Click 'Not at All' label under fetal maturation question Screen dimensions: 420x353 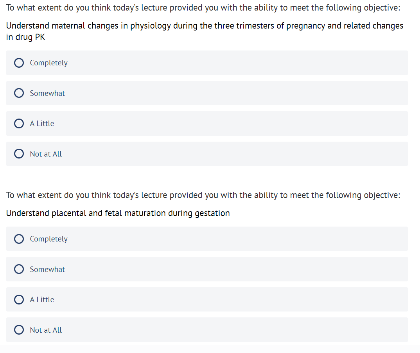[46, 330]
